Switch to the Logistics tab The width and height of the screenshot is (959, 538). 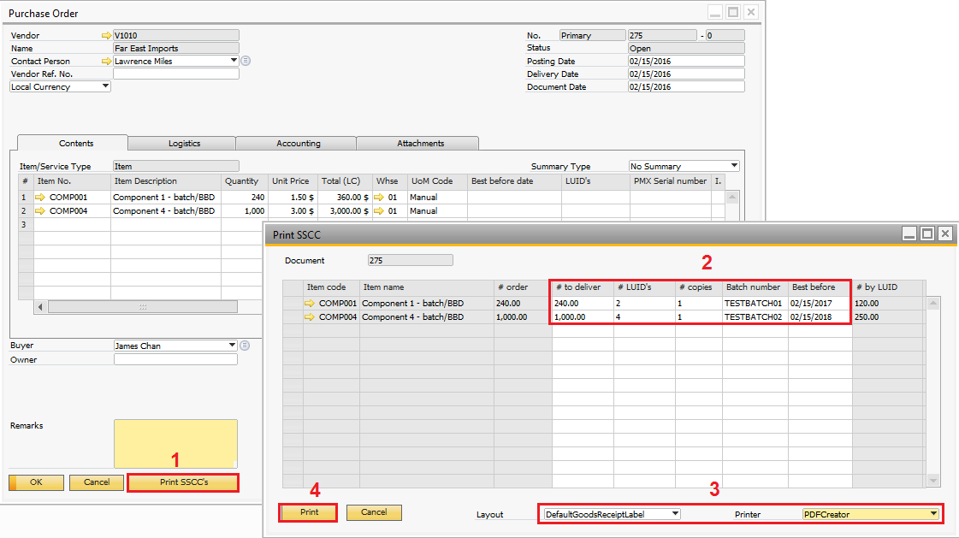tap(184, 144)
